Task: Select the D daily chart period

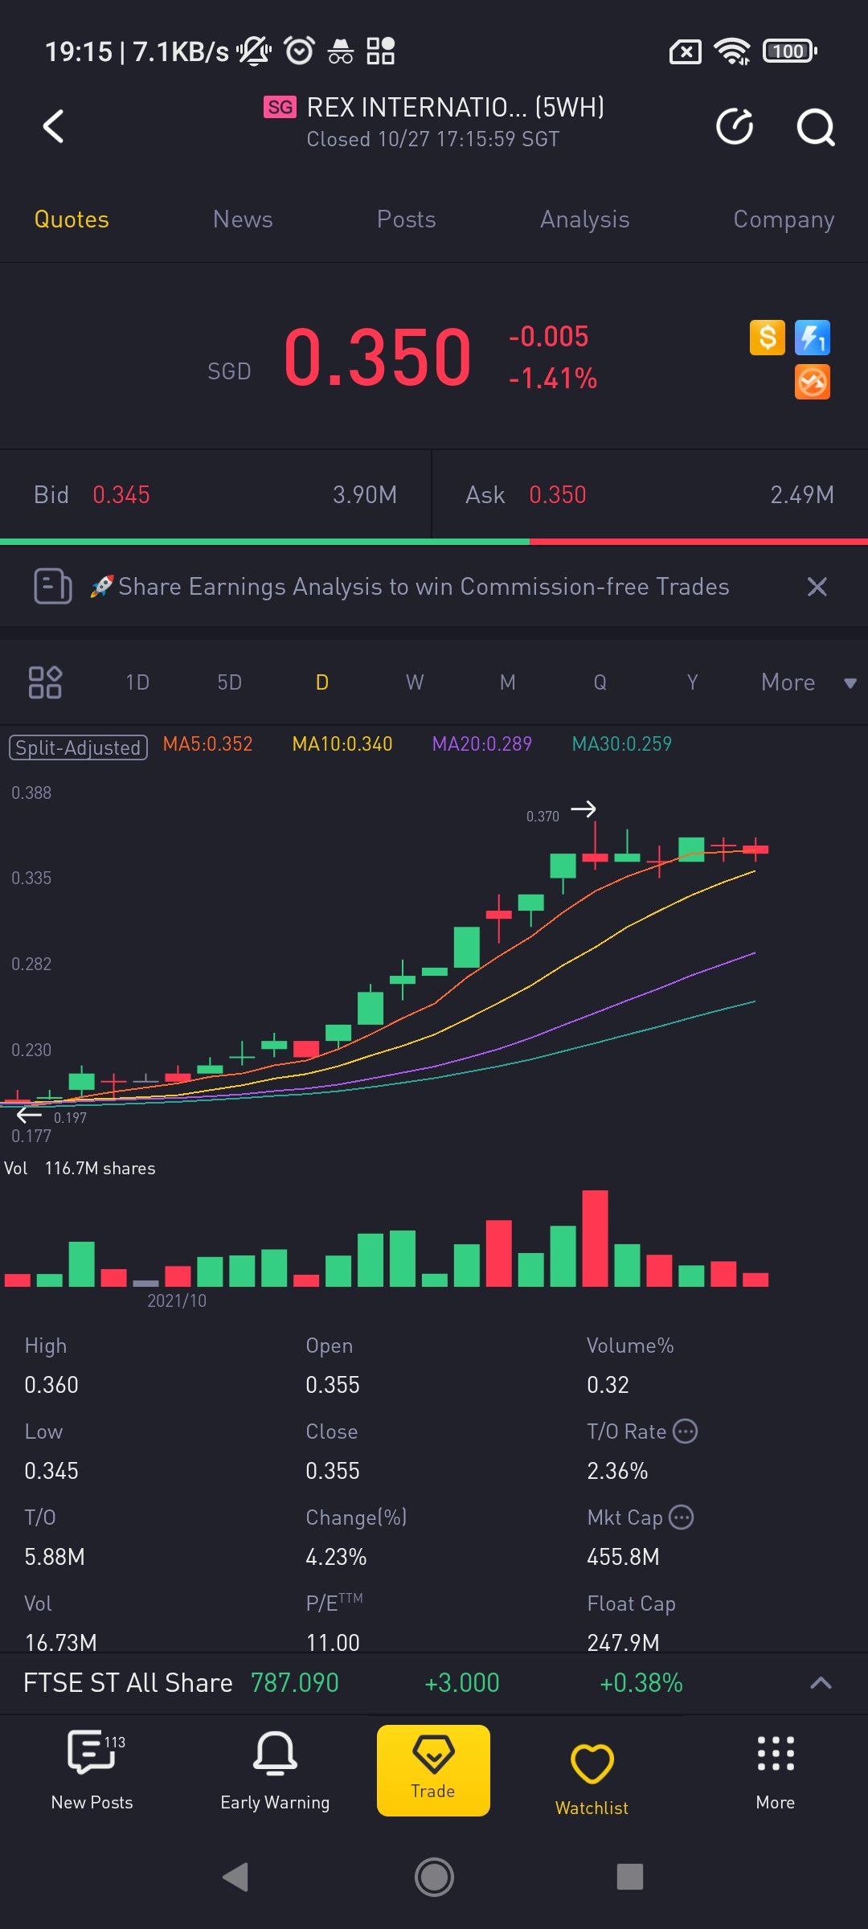Action: (322, 682)
